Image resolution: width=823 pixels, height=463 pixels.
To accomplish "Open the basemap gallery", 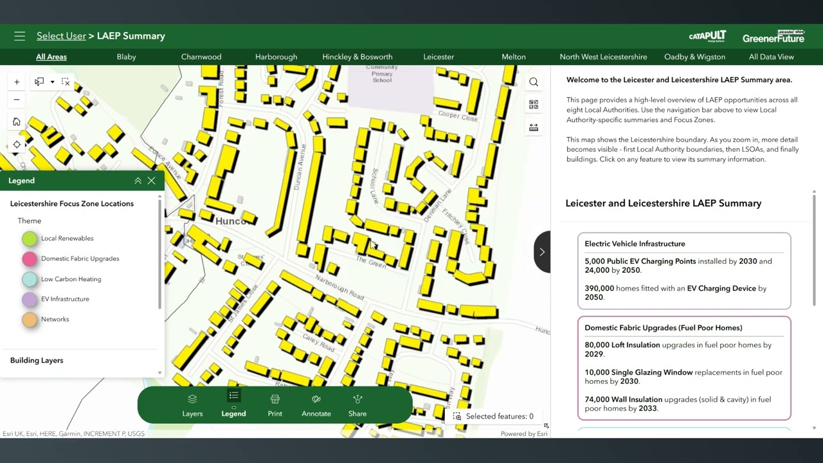I will [534, 104].
